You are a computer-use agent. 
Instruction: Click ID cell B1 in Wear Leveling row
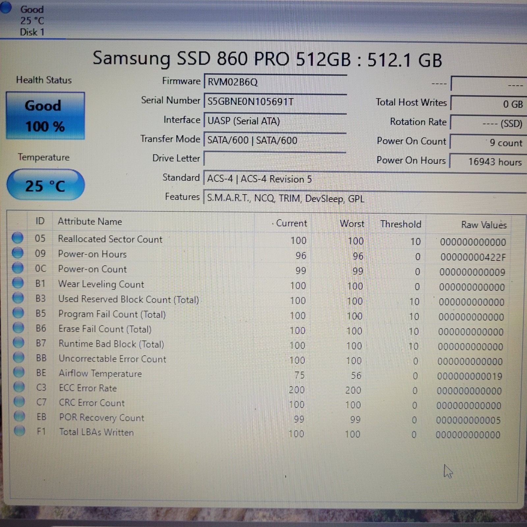[x=40, y=283]
